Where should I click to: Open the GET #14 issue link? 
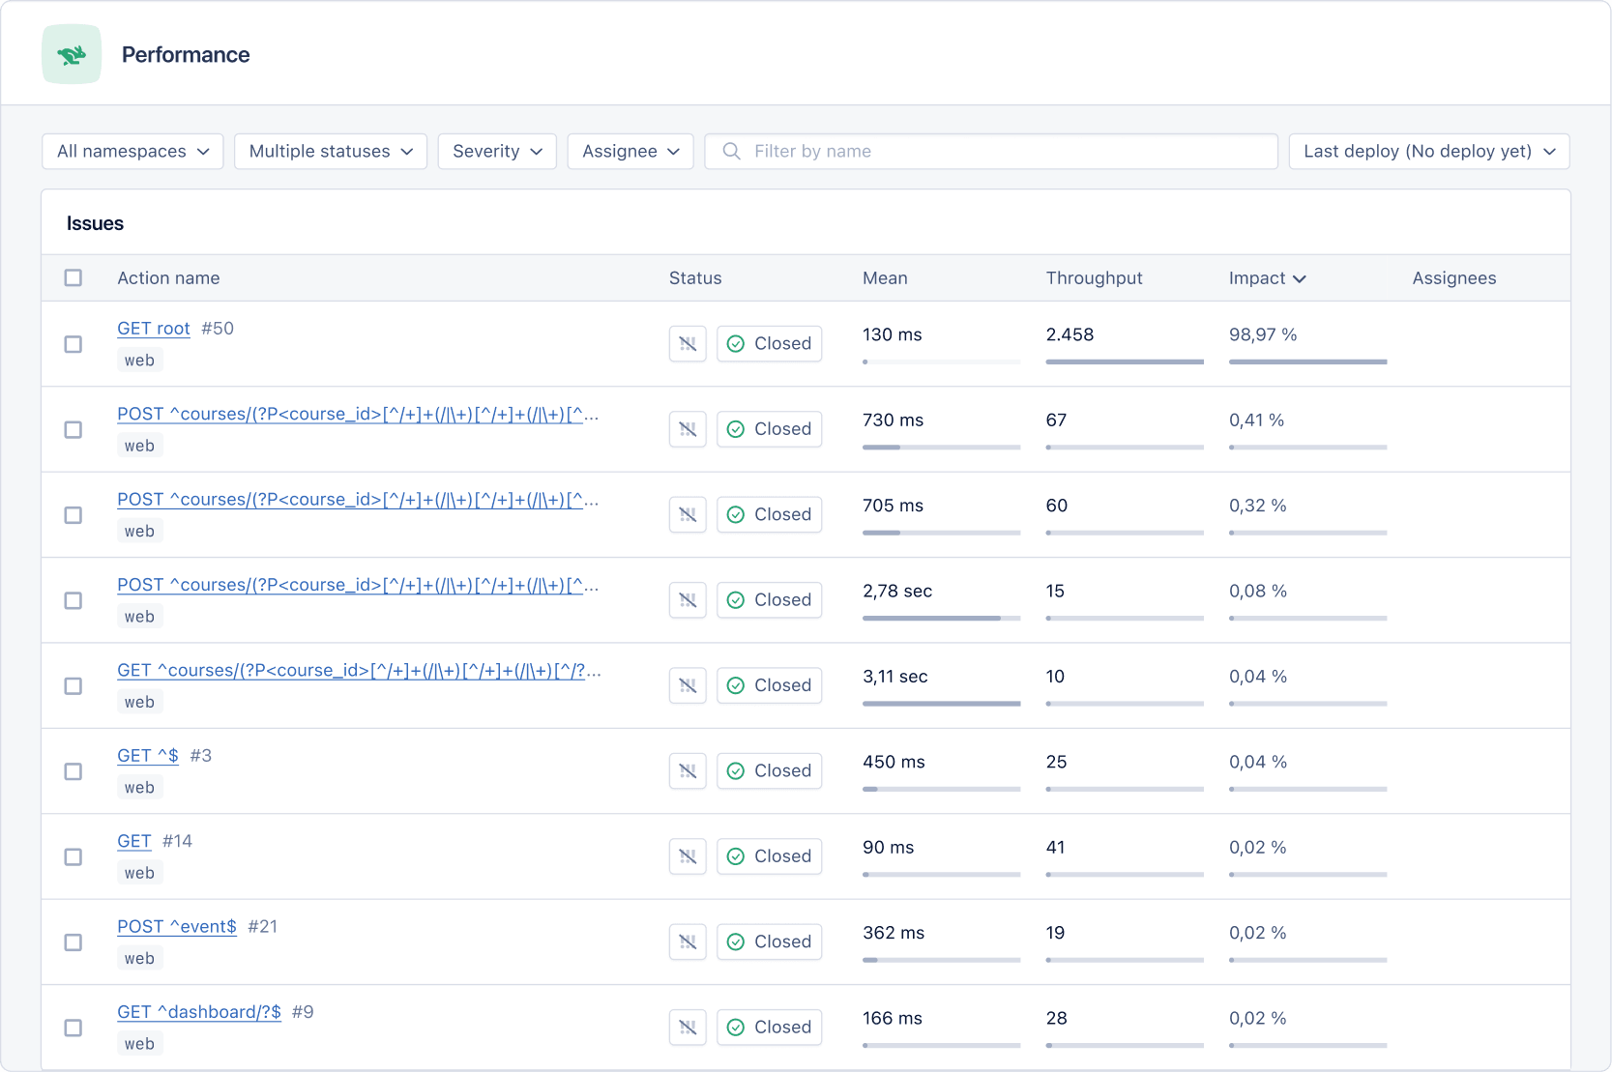(x=134, y=841)
